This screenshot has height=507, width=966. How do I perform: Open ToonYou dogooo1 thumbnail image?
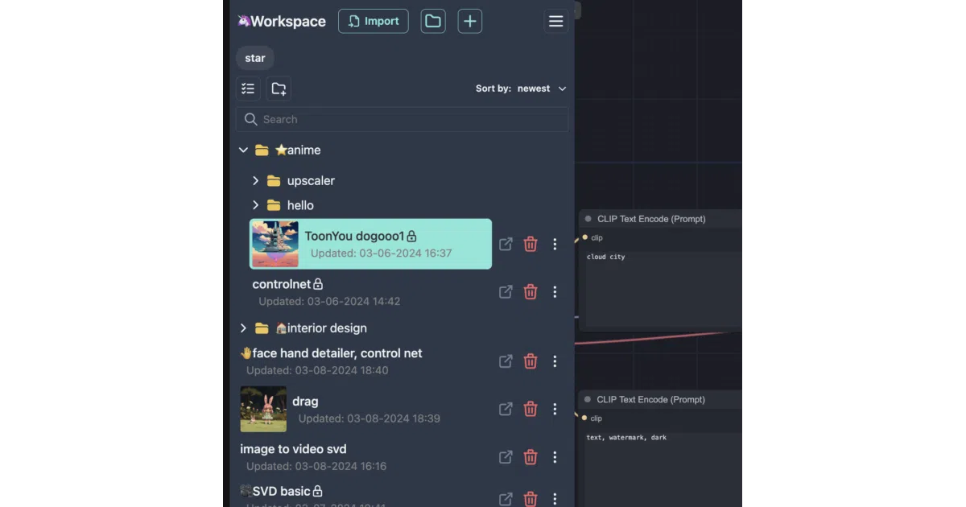click(x=275, y=244)
